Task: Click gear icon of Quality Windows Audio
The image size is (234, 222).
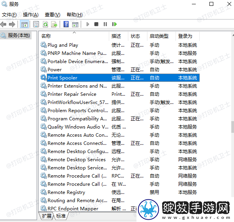Action: [x=44, y=127]
